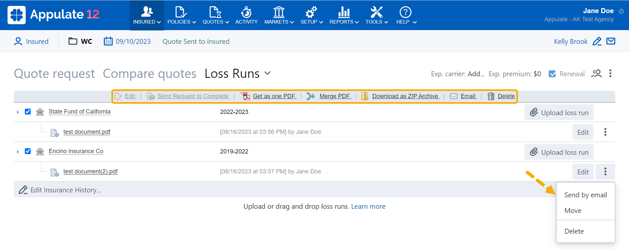Click the date 09/10/2023
Viewport: 629px width, 249px height.
pos(133,42)
